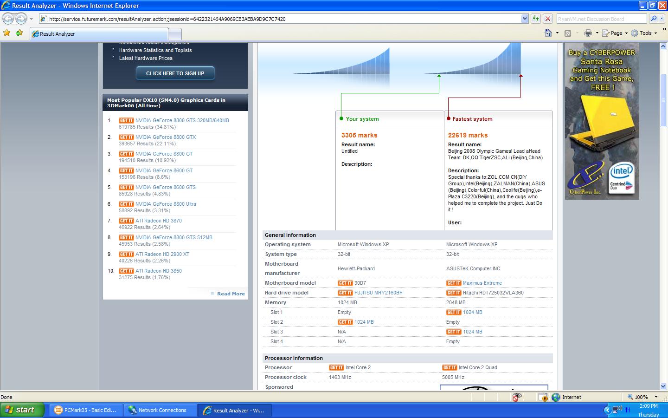Open NVIDIA GeForce 8800 Ultra link
The height and width of the screenshot is (418, 668).
[166, 204]
